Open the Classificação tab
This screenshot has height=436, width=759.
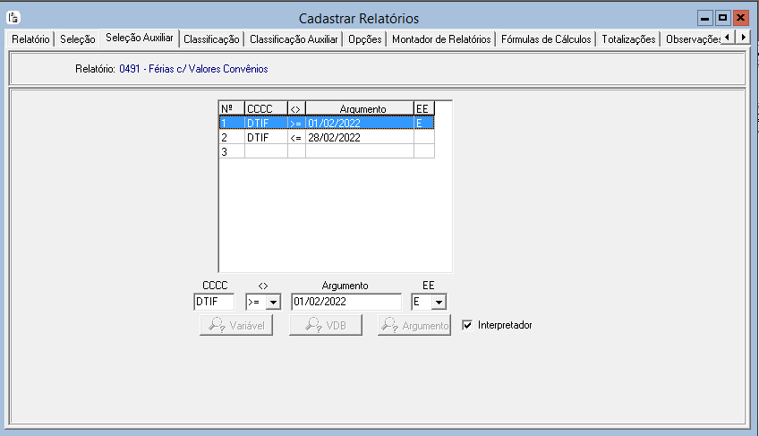pos(210,39)
